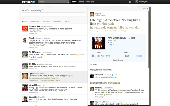Screen dimensions: 170x106
Task: Open iTunes link under Linkin Park price
Action: [x=110, y=45]
